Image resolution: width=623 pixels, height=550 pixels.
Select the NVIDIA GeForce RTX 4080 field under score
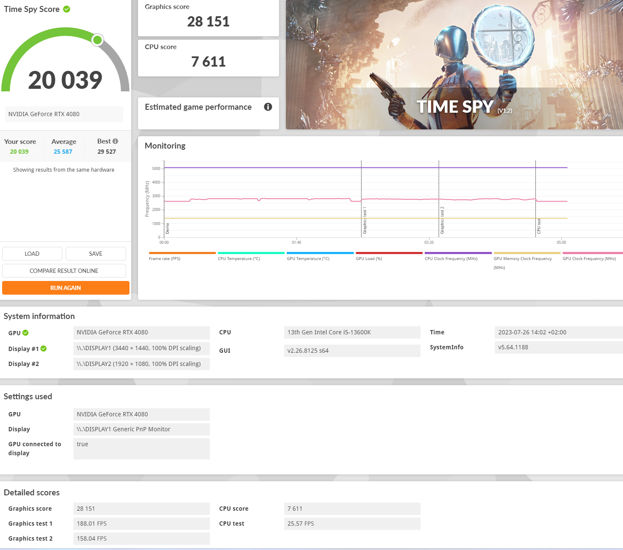64,114
